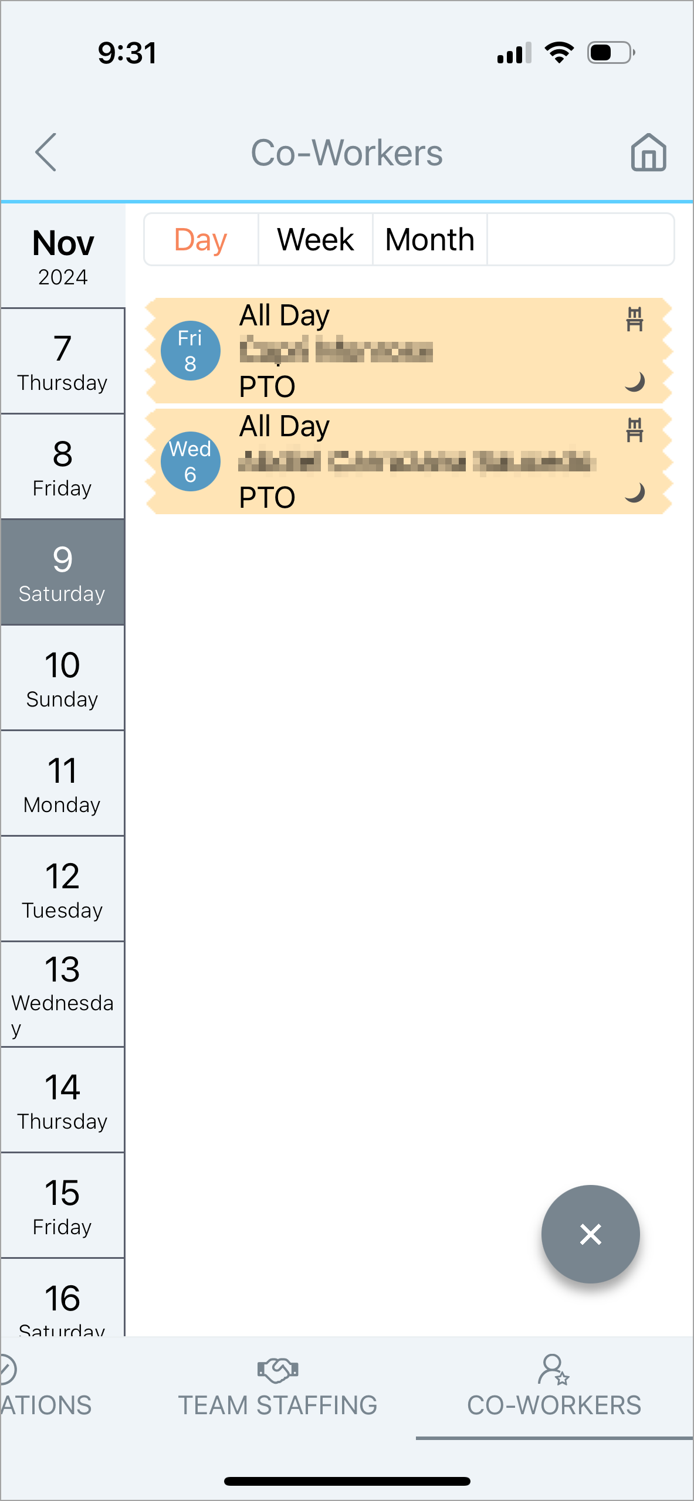The height and width of the screenshot is (1501, 694).
Task: Open the Fri 8 PTO entry
Action: (x=408, y=351)
